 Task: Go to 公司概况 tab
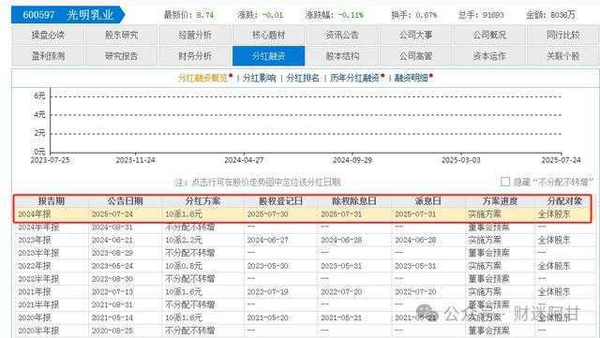click(489, 36)
